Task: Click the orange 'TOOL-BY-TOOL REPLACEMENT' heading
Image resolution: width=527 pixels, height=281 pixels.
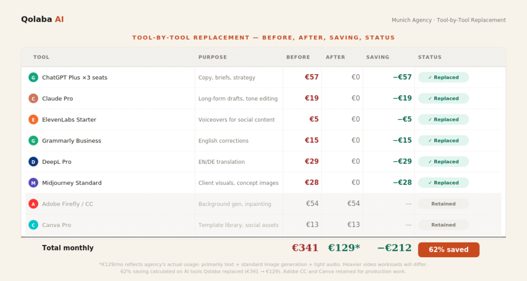Action: point(263,38)
